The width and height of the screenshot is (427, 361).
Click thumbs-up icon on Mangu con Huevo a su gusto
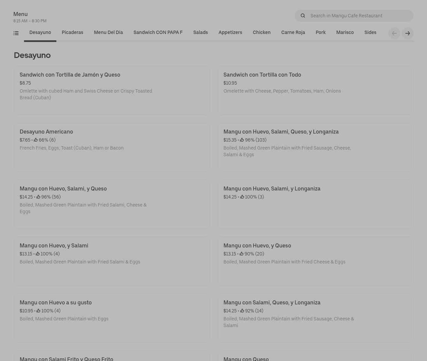coord(38,311)
